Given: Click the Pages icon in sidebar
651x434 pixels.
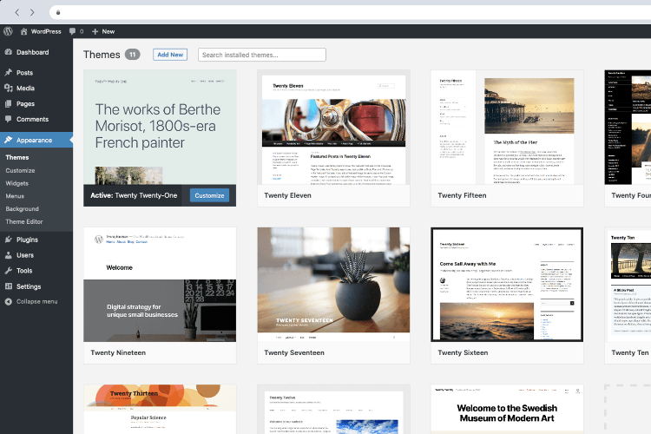Looking at the screenshot, I should click(x=9, y=103).
